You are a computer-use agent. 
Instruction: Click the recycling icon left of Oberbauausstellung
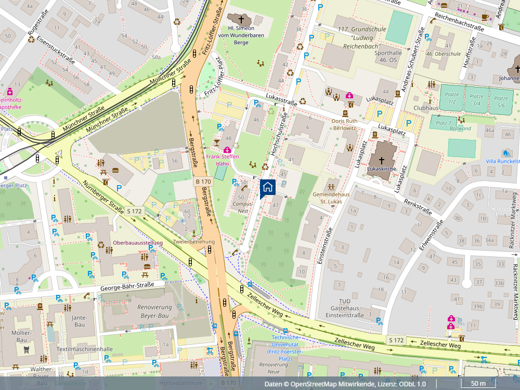coord(101,245)
